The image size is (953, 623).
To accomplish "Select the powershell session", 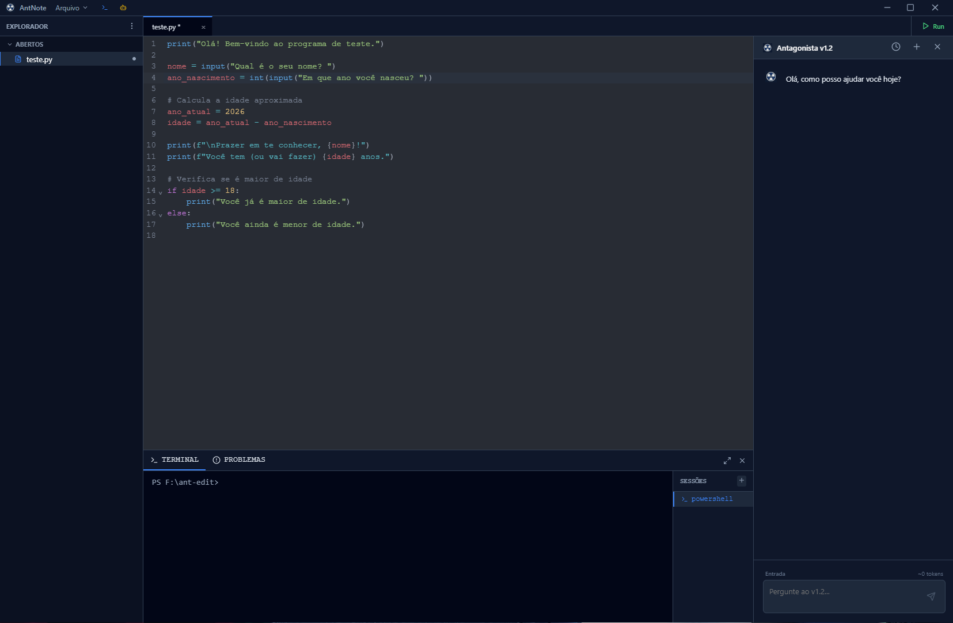I will [x=711, y=499].
